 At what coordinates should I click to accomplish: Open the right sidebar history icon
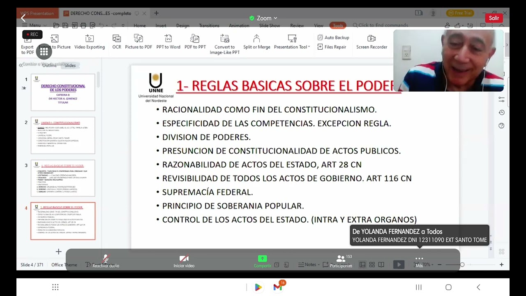click(x=501, y=113)
